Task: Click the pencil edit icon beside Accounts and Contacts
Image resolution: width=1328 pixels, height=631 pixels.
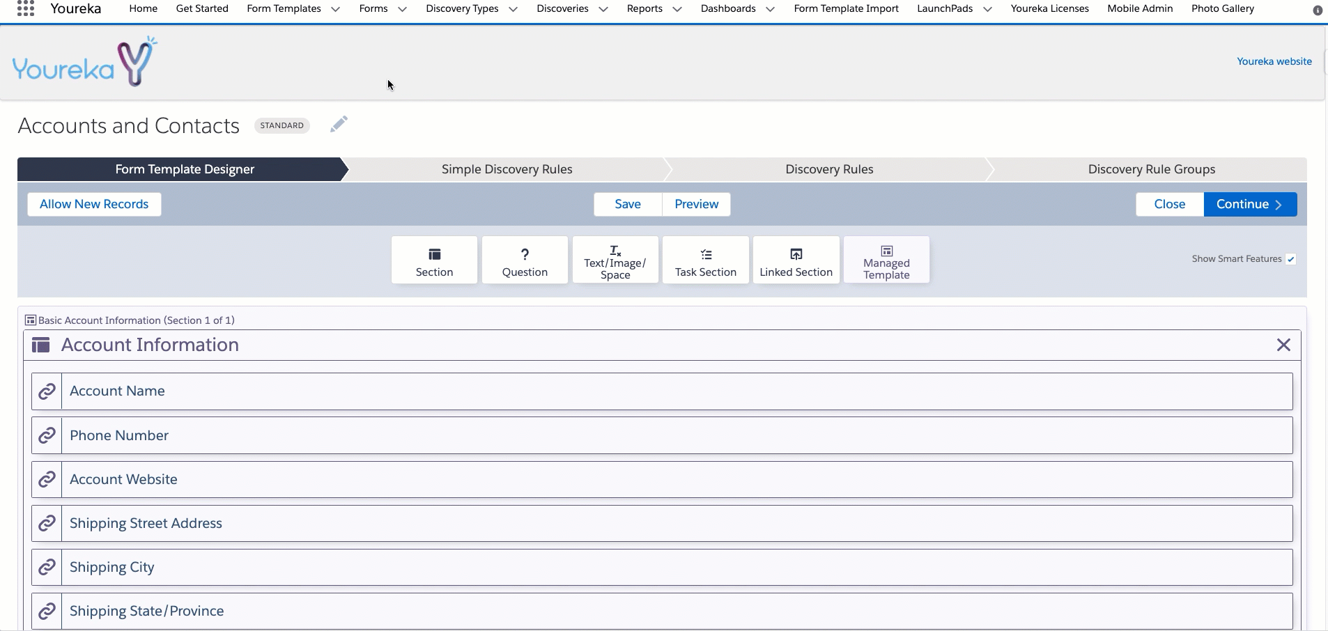Action: pos(339,125)
